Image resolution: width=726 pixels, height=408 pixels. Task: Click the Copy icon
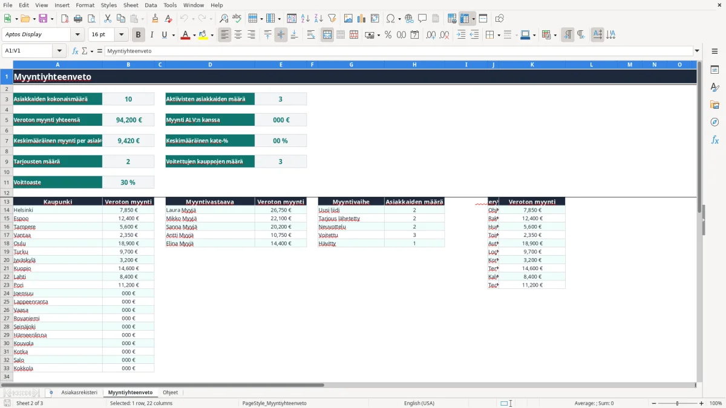[x=121, y=19]
